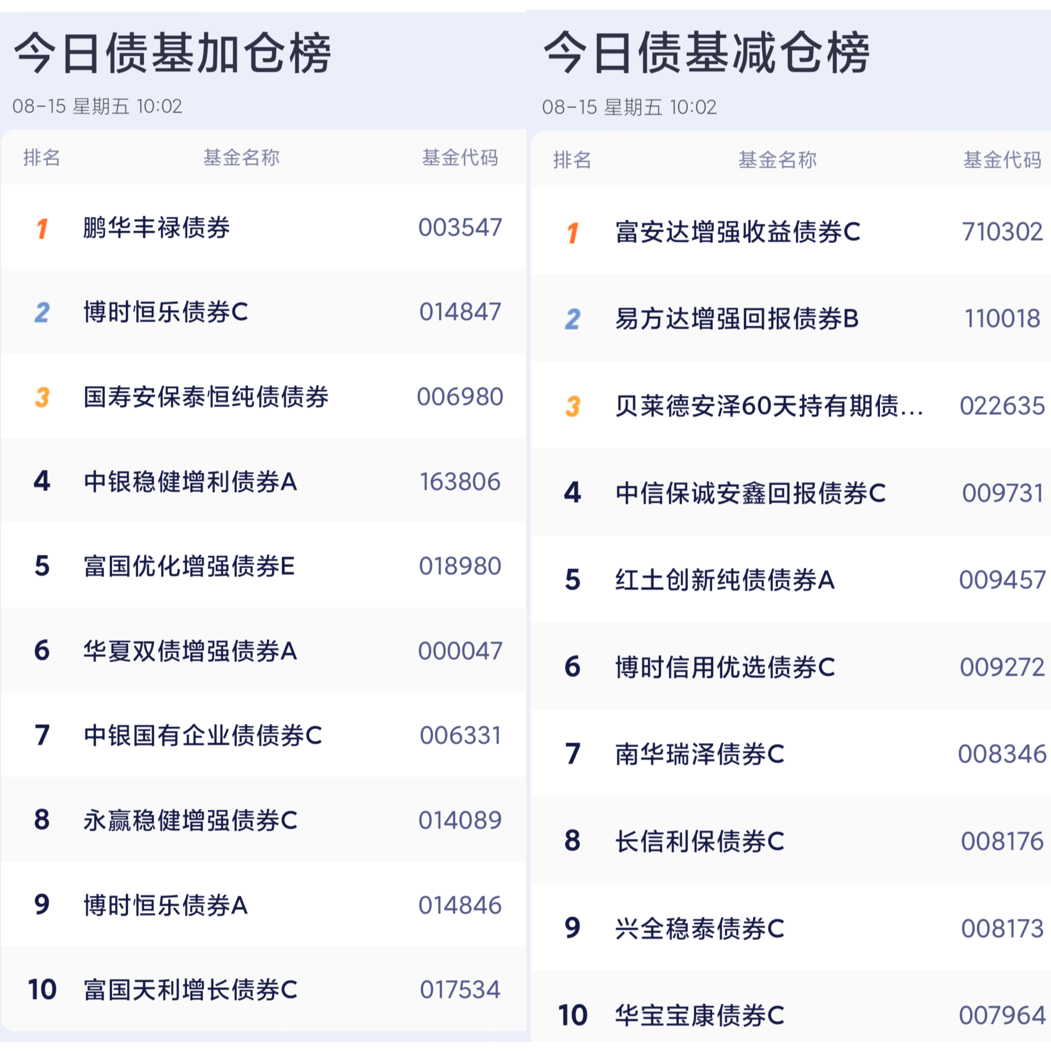Click the rank 3 badge beside 贝莱德安泽60天持有期债
The width and height of the screenshot is (1051, 1051).
(x=572, y=406)
